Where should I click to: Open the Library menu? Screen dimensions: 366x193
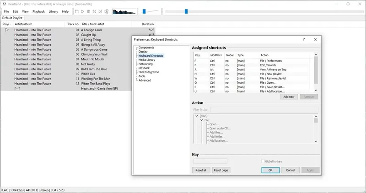53,11
